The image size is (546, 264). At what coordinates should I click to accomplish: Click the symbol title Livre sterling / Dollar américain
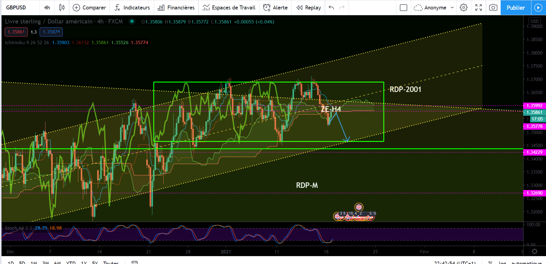[49, 21]
